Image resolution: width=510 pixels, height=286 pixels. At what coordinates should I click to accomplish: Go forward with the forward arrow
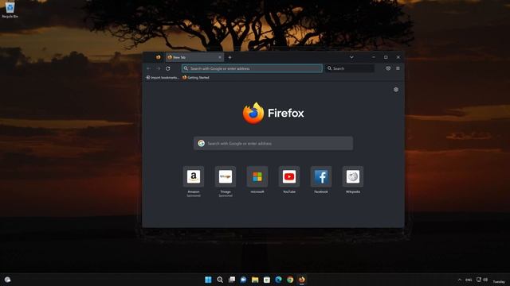159,68
